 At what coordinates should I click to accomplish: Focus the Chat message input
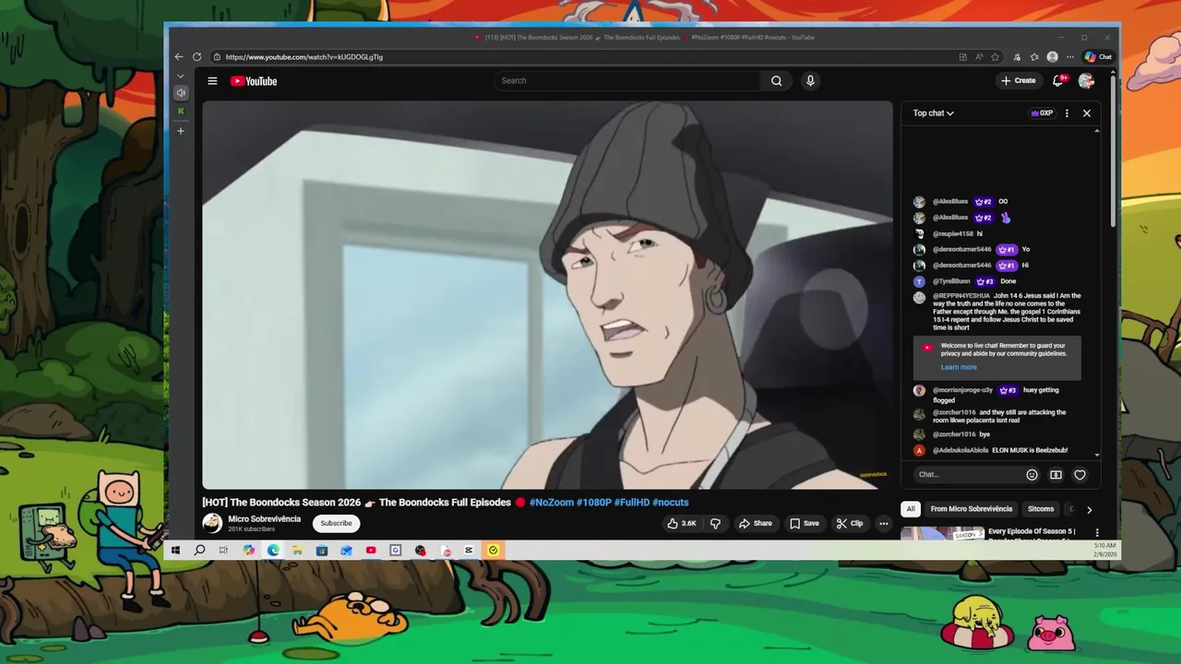(x=967, y=475)
